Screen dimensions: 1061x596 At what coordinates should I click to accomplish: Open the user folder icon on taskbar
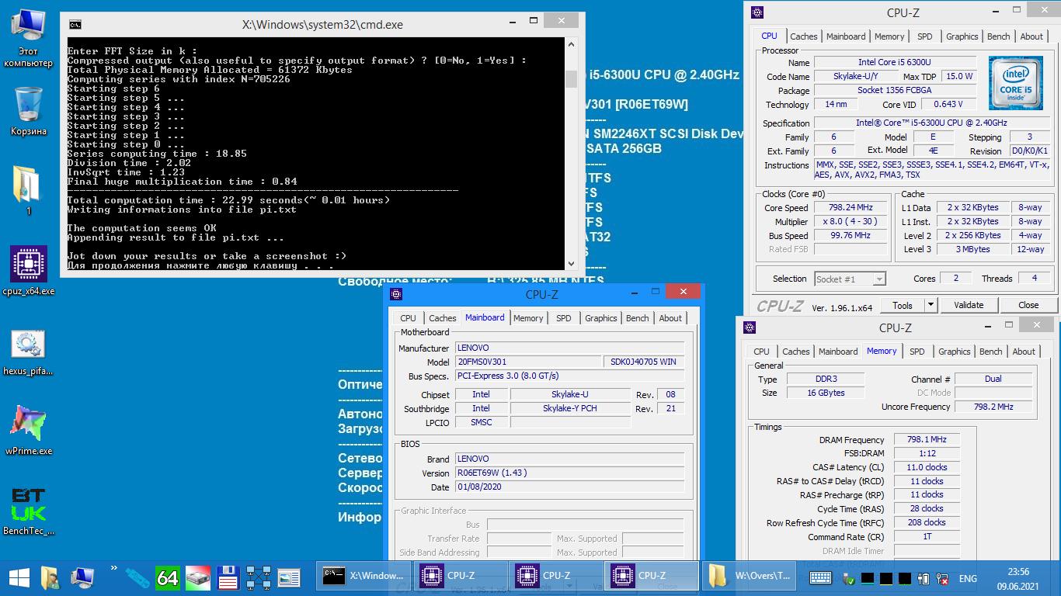point(50,577)
